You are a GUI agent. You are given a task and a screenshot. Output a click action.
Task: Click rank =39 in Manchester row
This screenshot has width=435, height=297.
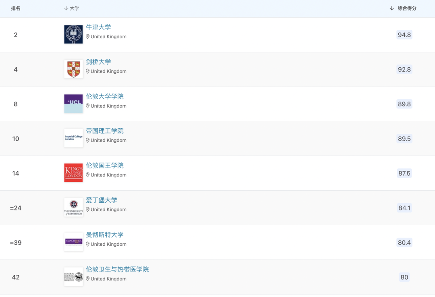click(x=16, y=243)
